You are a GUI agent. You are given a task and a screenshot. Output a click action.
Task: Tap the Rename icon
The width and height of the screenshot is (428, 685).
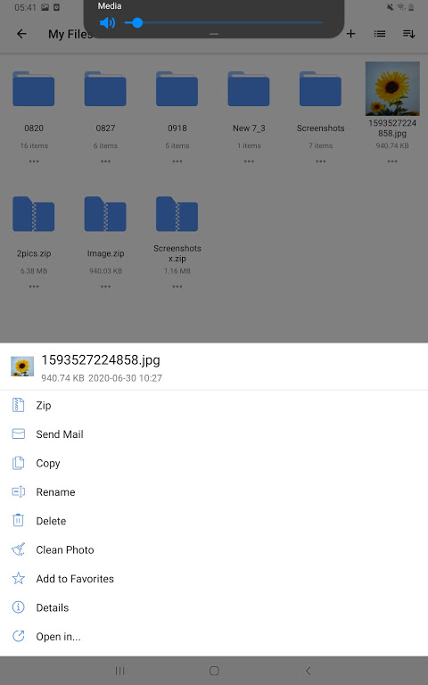[x=18, y=492]
